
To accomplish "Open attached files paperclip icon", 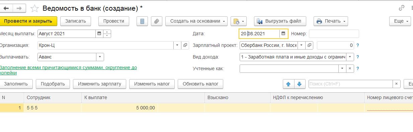I will click(156, 21).
